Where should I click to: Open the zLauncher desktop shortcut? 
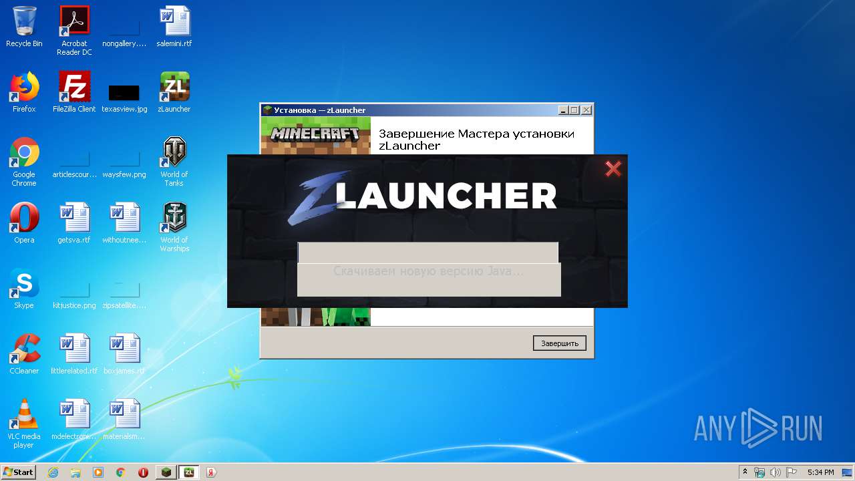pyautogui.click(x=174, y=92)
